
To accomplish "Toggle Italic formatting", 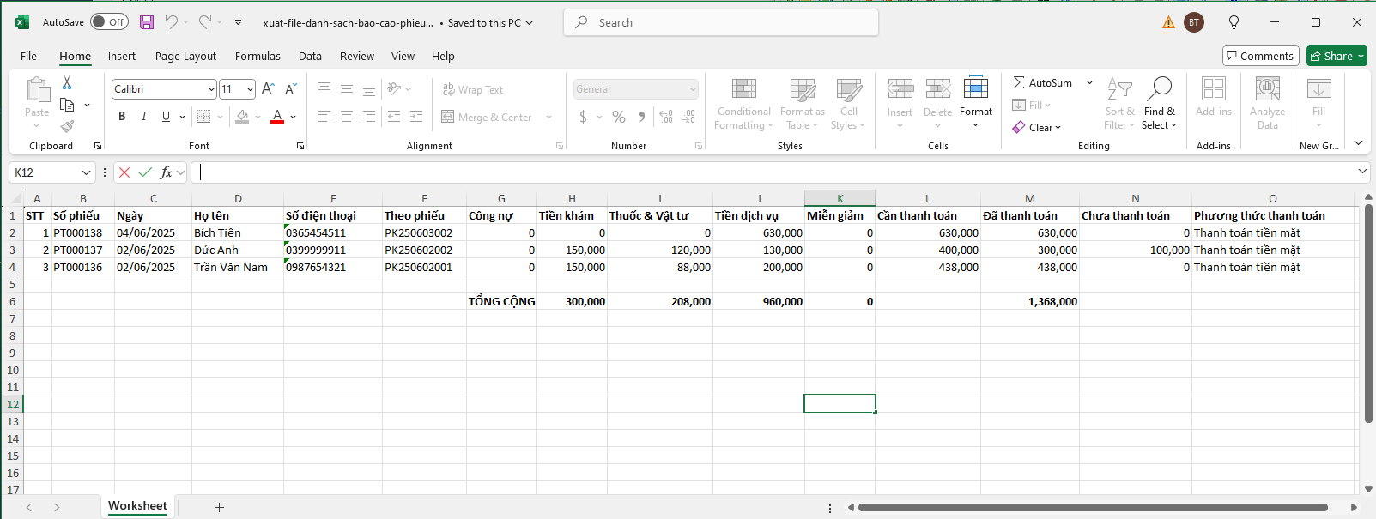I will coord(143,117).
